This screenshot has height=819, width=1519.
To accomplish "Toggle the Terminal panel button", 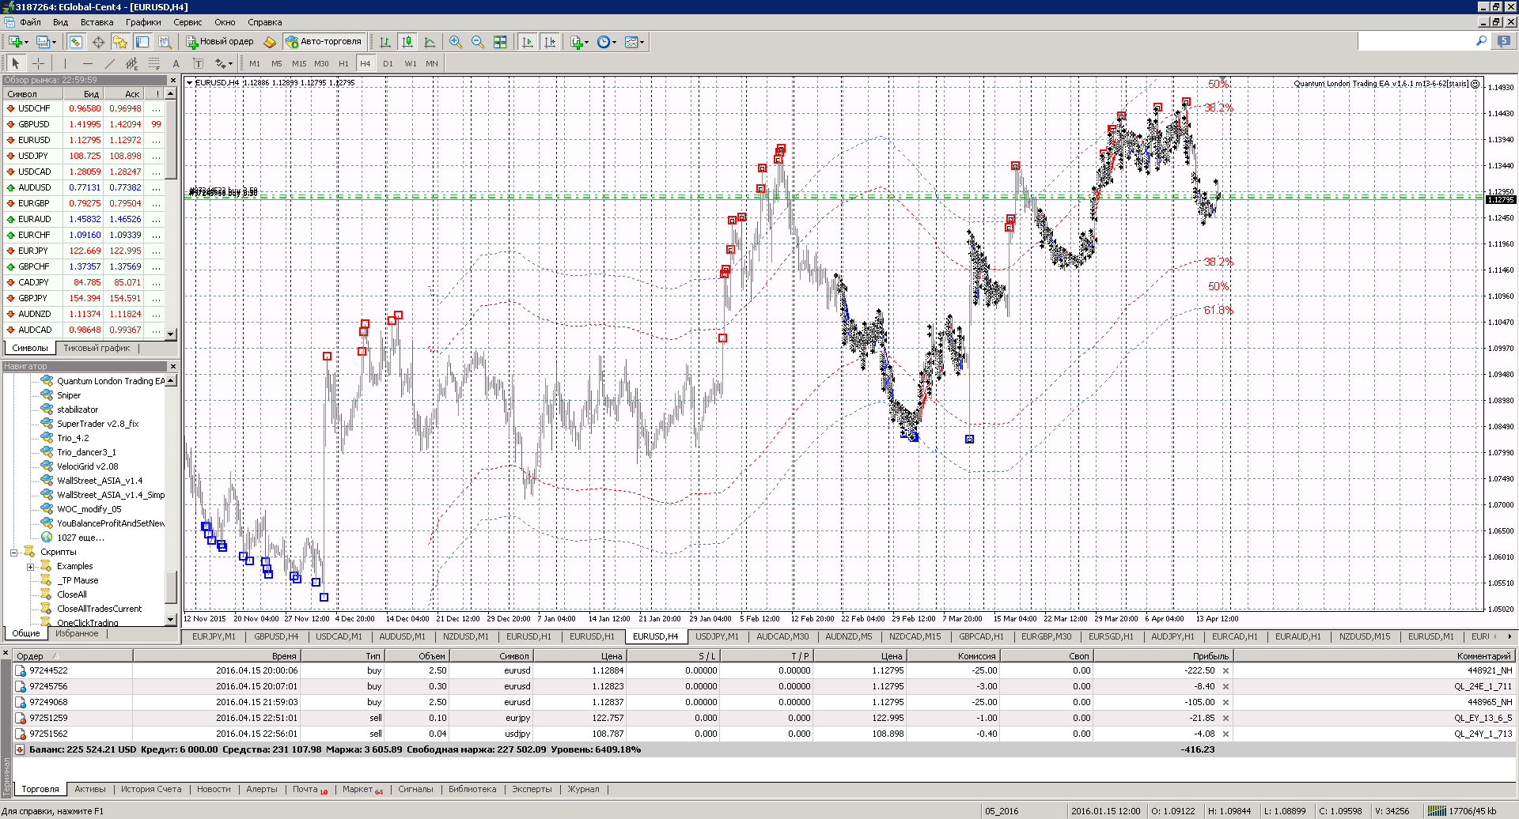I will pyautogui.click(x=142, y=42).
